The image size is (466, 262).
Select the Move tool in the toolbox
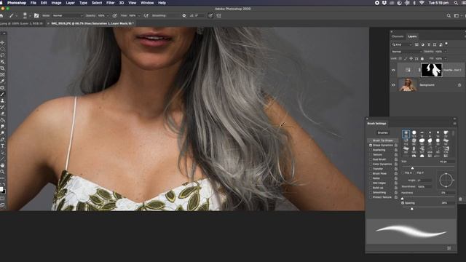[2, 42]
